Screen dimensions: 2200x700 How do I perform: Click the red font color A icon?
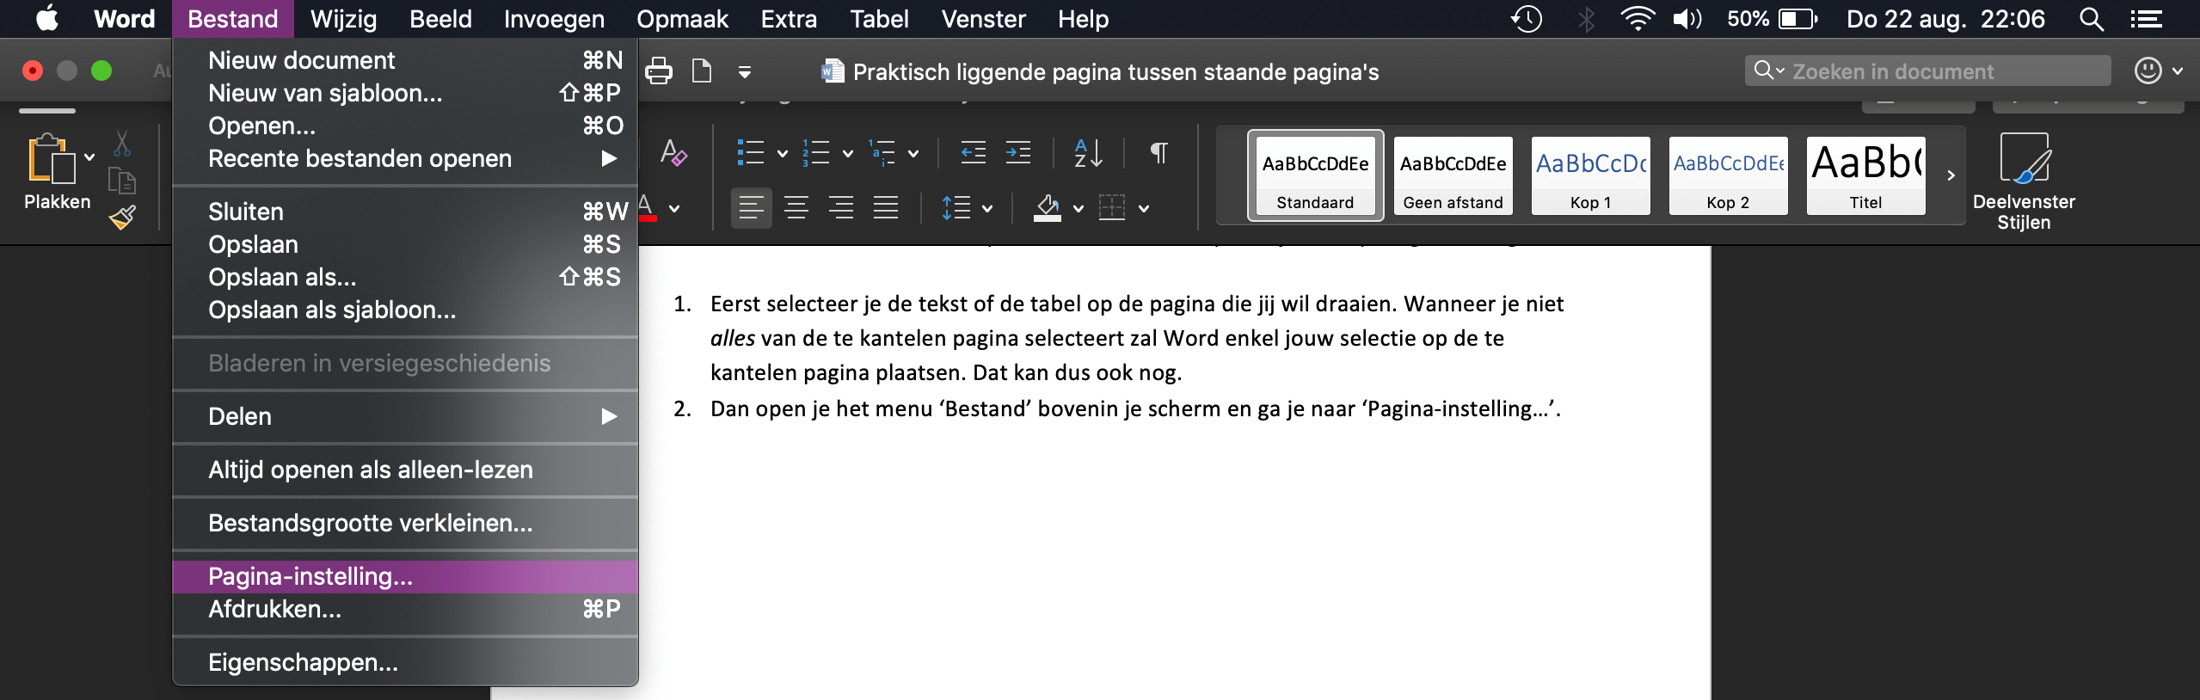click(648, 207)
